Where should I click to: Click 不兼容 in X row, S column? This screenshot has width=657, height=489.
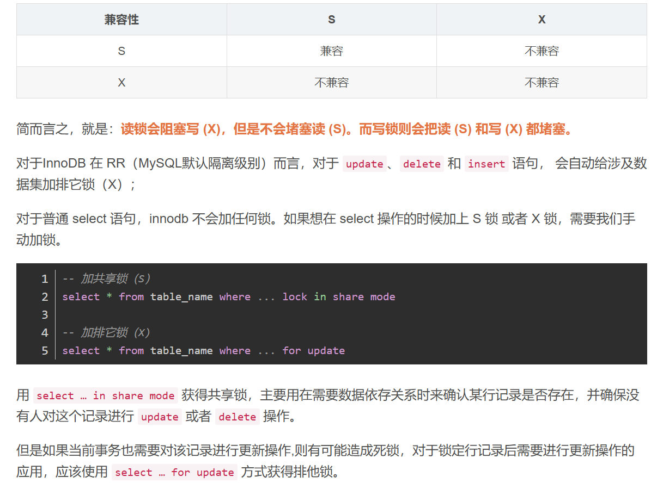(x=331, y=83)
